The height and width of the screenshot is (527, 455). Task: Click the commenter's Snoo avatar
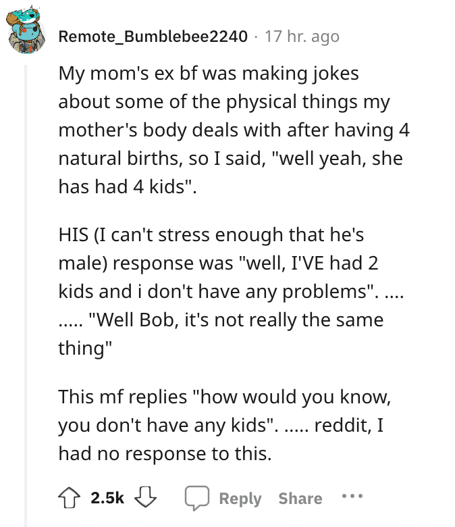pos(27,32)
